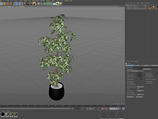The image size is (158, 119).
Task: Open the Window menu
Action: point(66,1)
